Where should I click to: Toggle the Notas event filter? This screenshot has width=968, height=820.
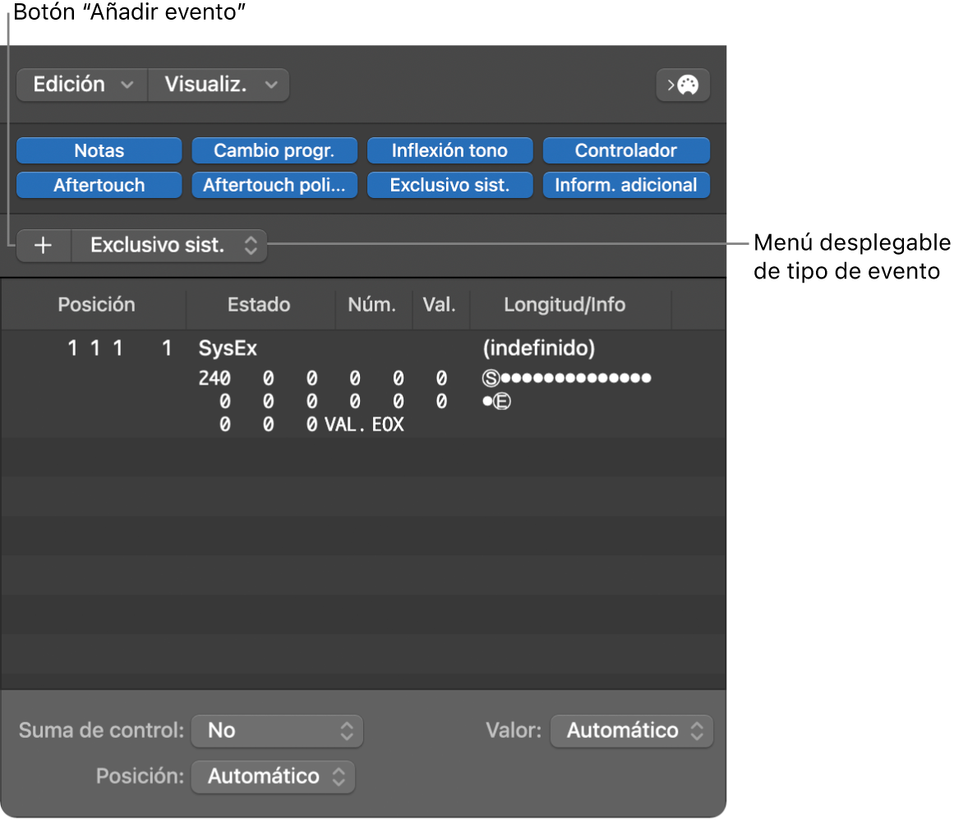coord(99,150)
